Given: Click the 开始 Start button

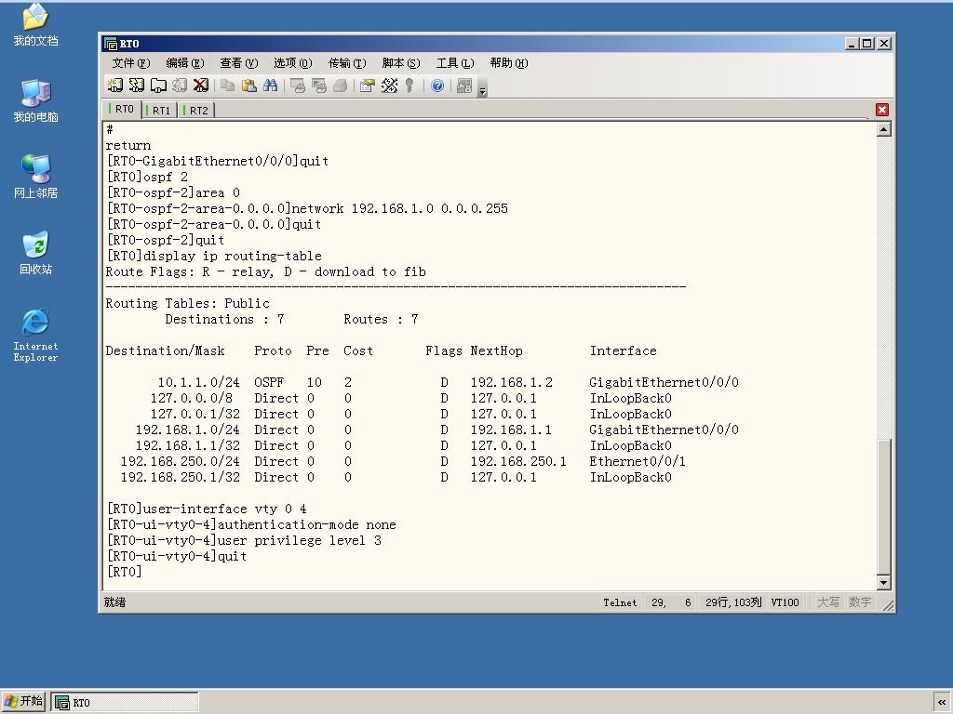Looking at the screenshot, I should click(23, 701).
